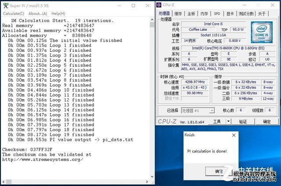Switch to the 显卡 tab in CPU-Z
The height and width of the screenshot is (186, 281).
coord(230,14)
